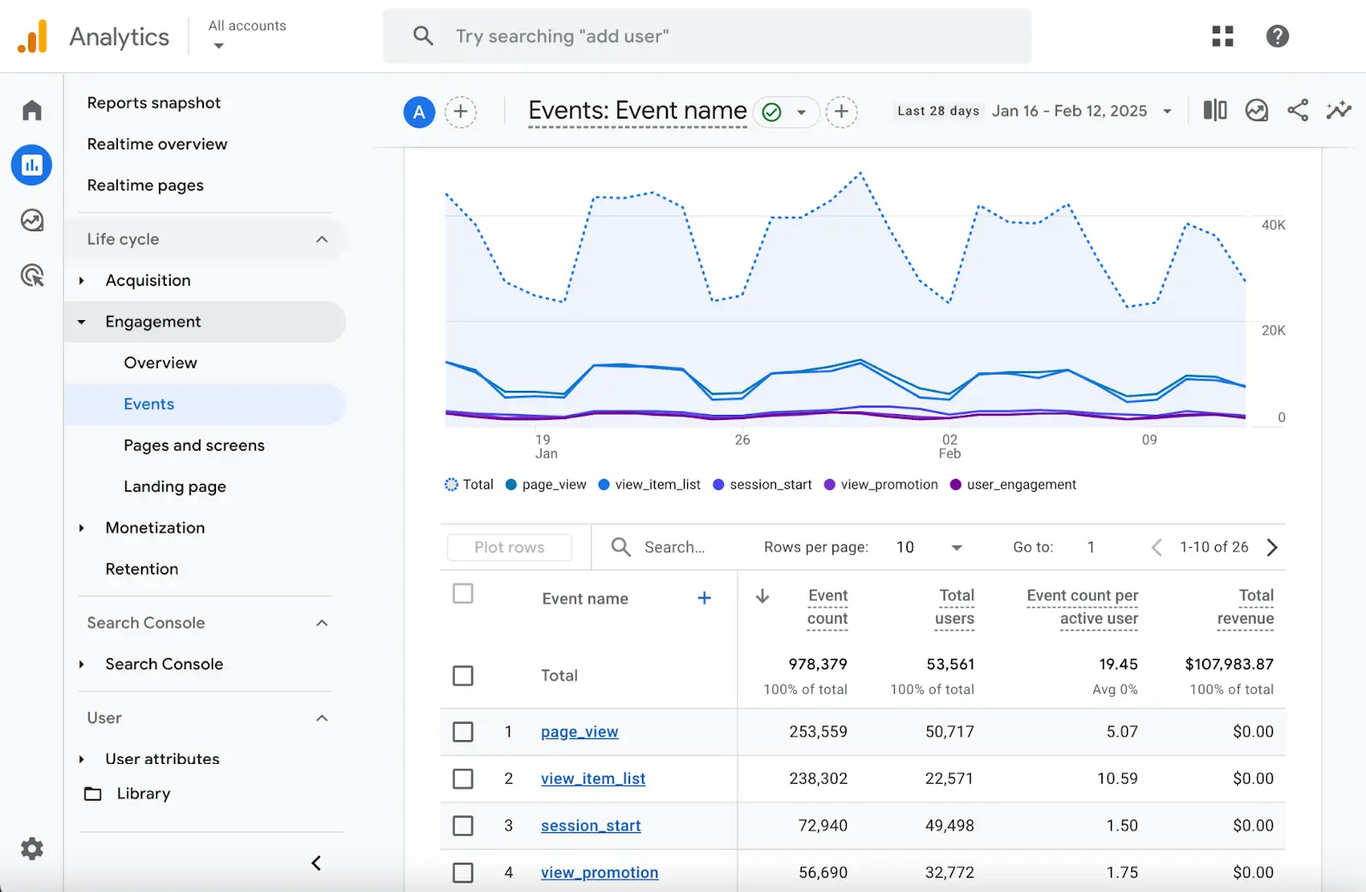This screenshot has width=1366, height=892.
Task: Share this report via share icon
Action: [1298, 110]
